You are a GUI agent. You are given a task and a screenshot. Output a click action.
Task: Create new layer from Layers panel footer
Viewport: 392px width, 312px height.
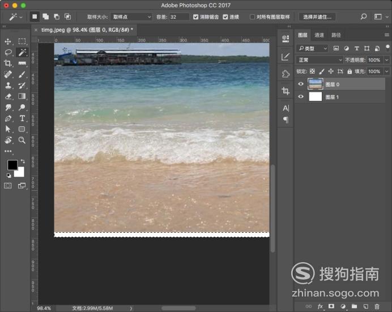(365, 306)
